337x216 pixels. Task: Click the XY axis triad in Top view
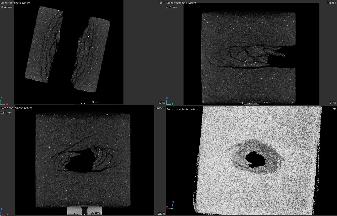pos(4,101)
